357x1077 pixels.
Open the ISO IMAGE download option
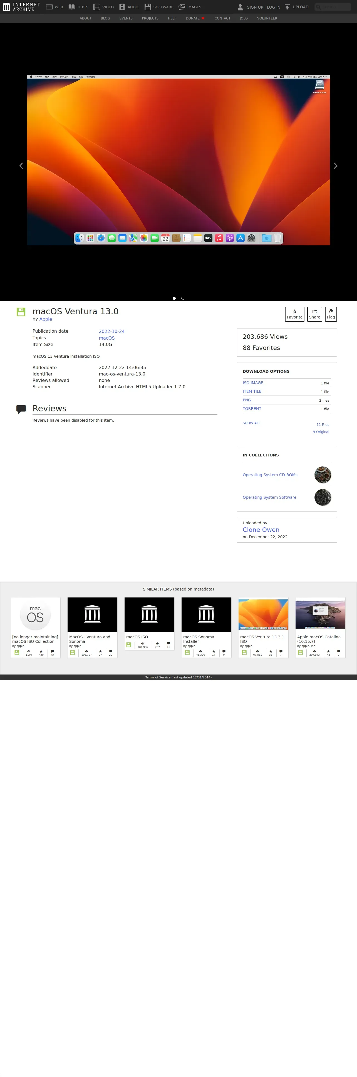253,383
